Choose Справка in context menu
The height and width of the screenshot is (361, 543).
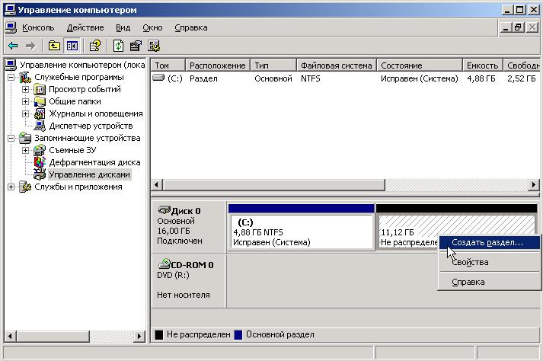point(490,282)
